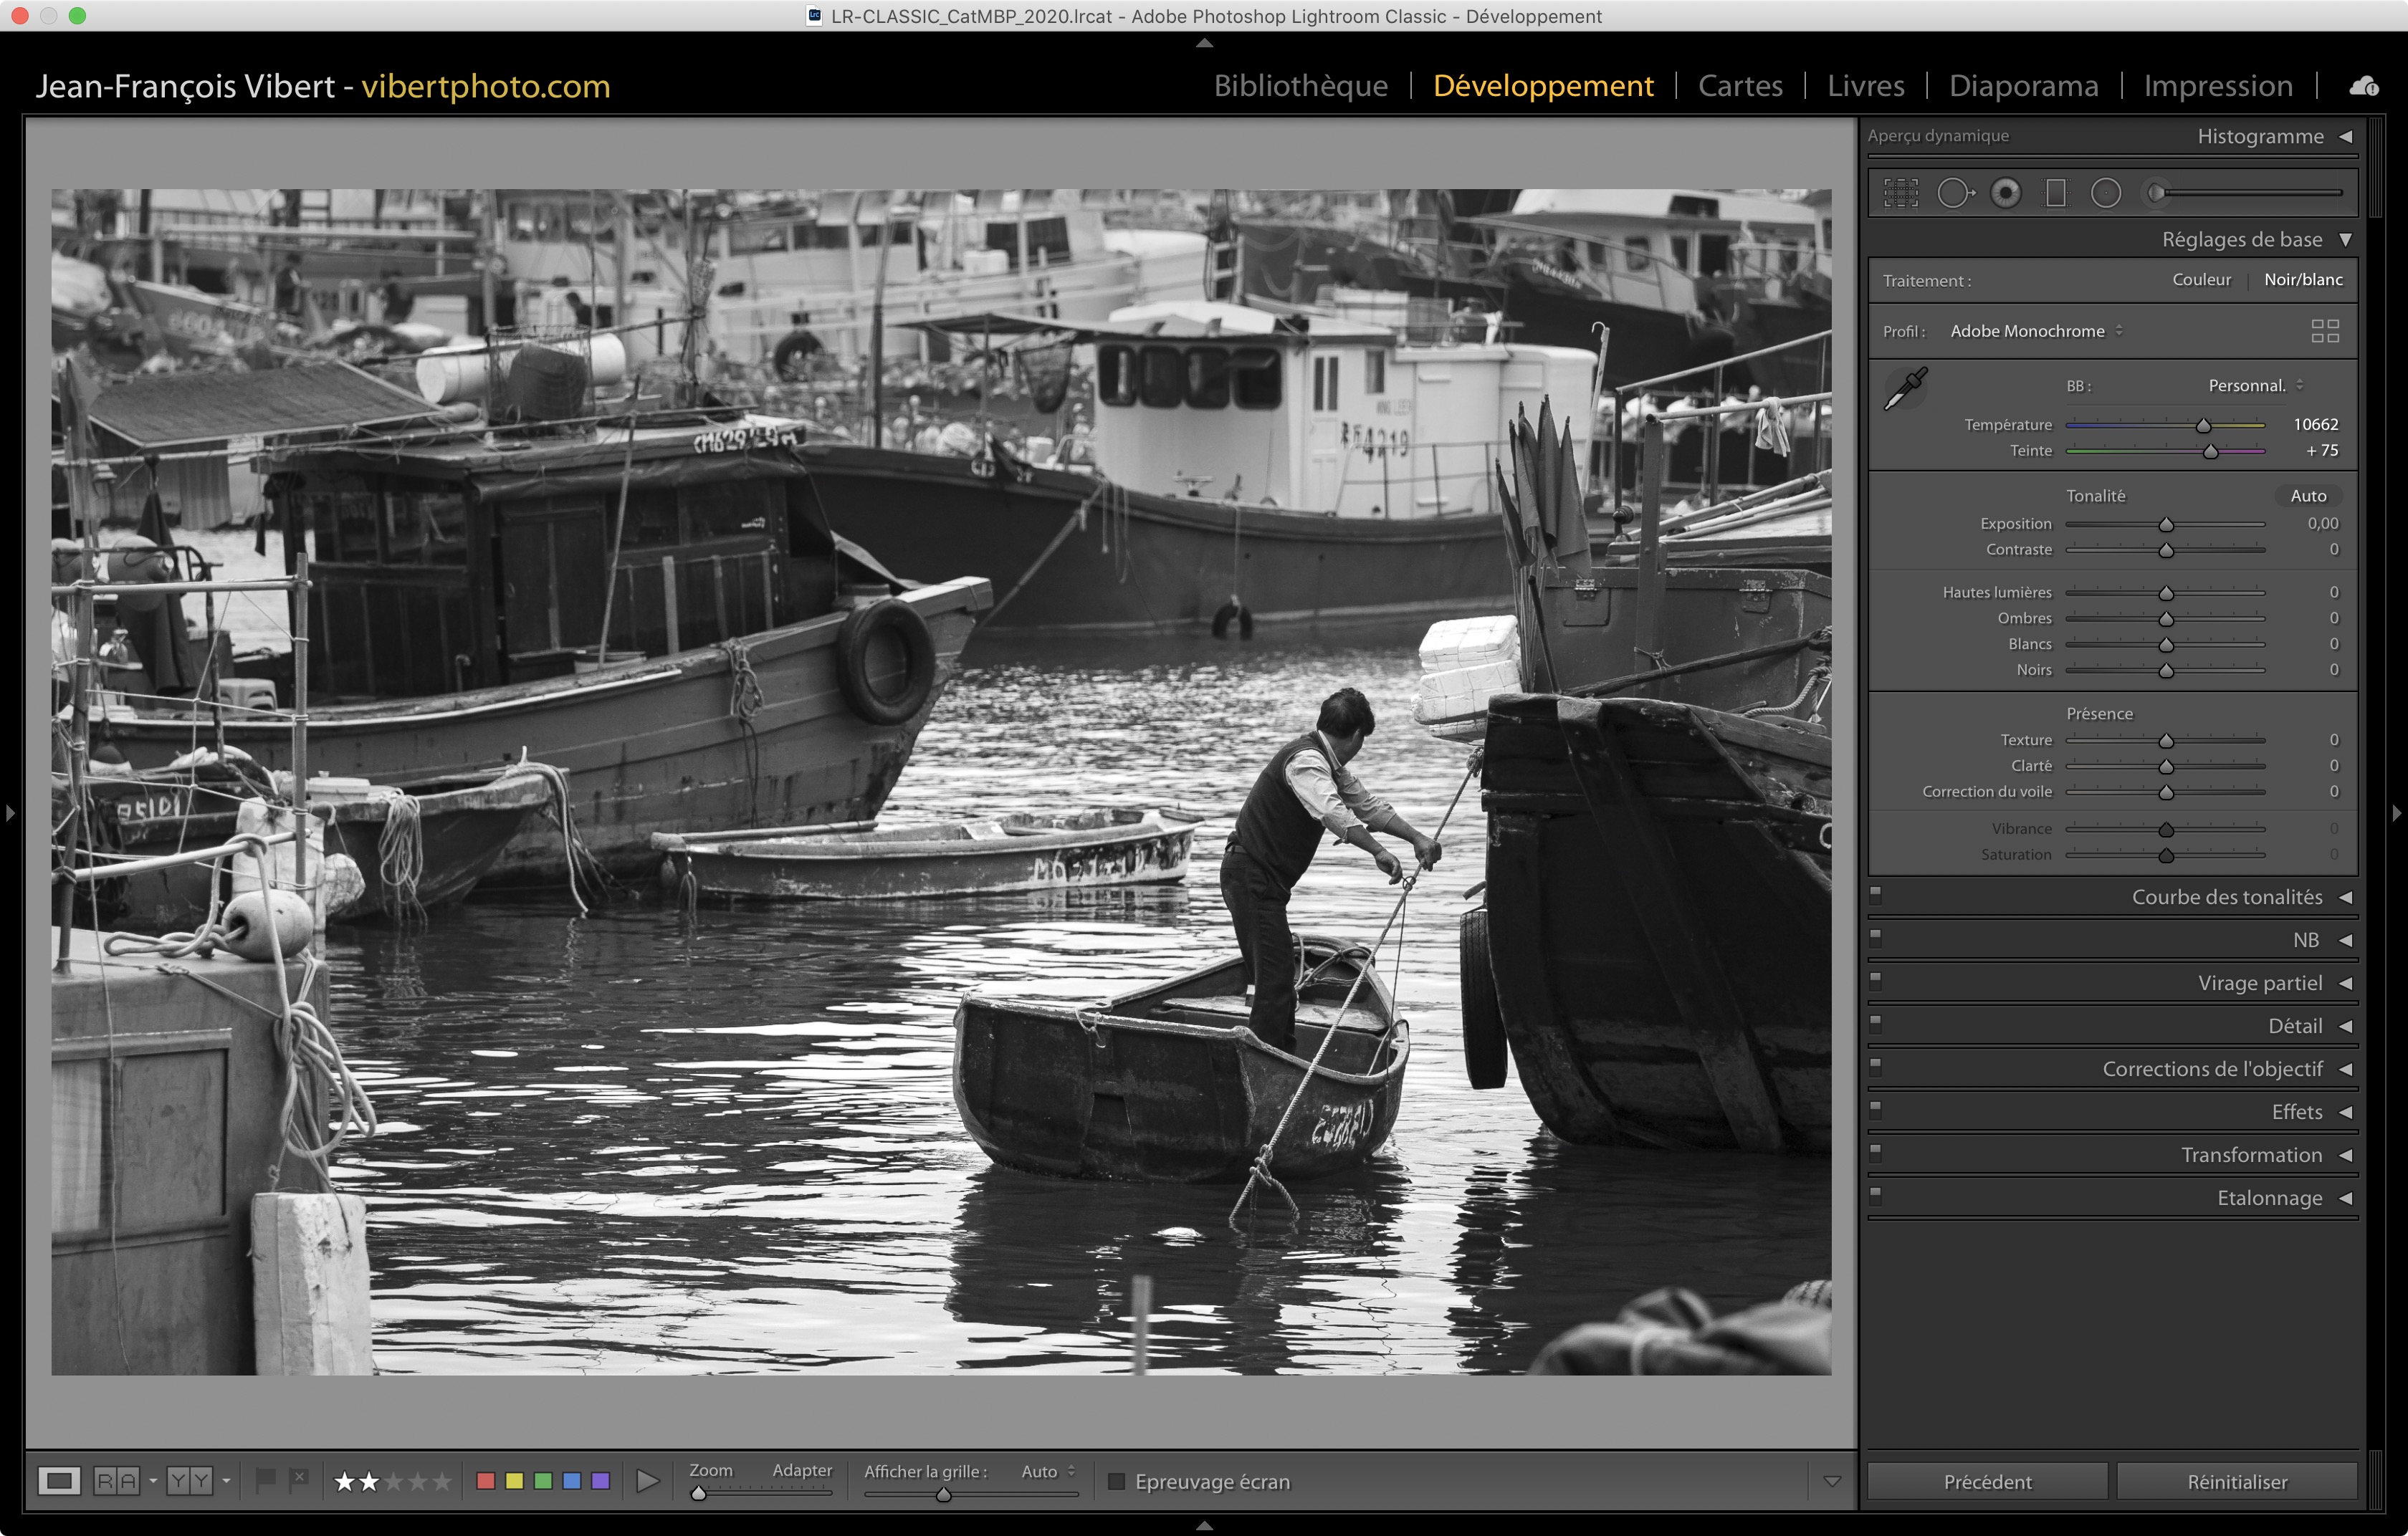Click the red color label swatch
2408x1536 pixels.
click(486, 1481)
